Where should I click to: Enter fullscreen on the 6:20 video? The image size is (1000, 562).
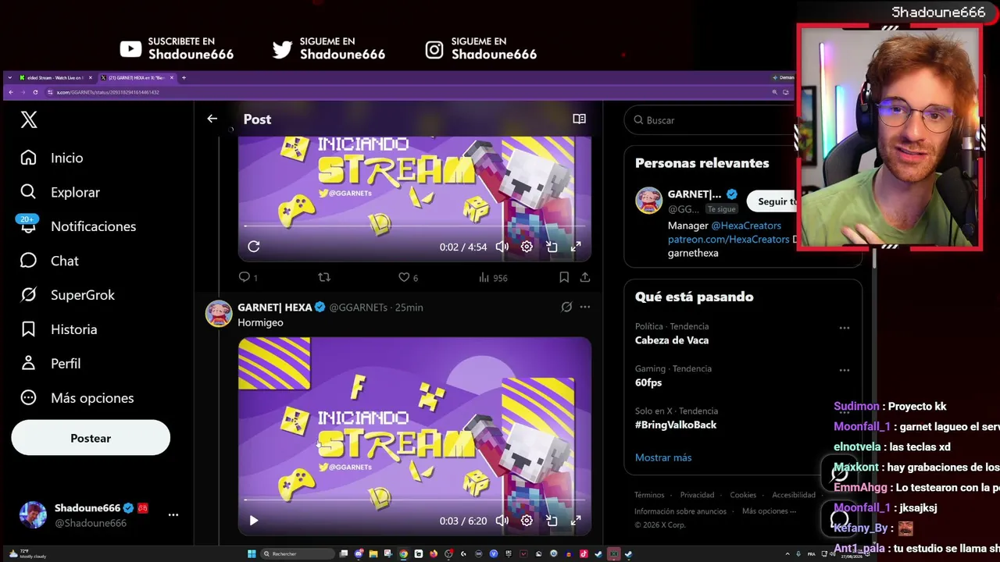[576, 521]
